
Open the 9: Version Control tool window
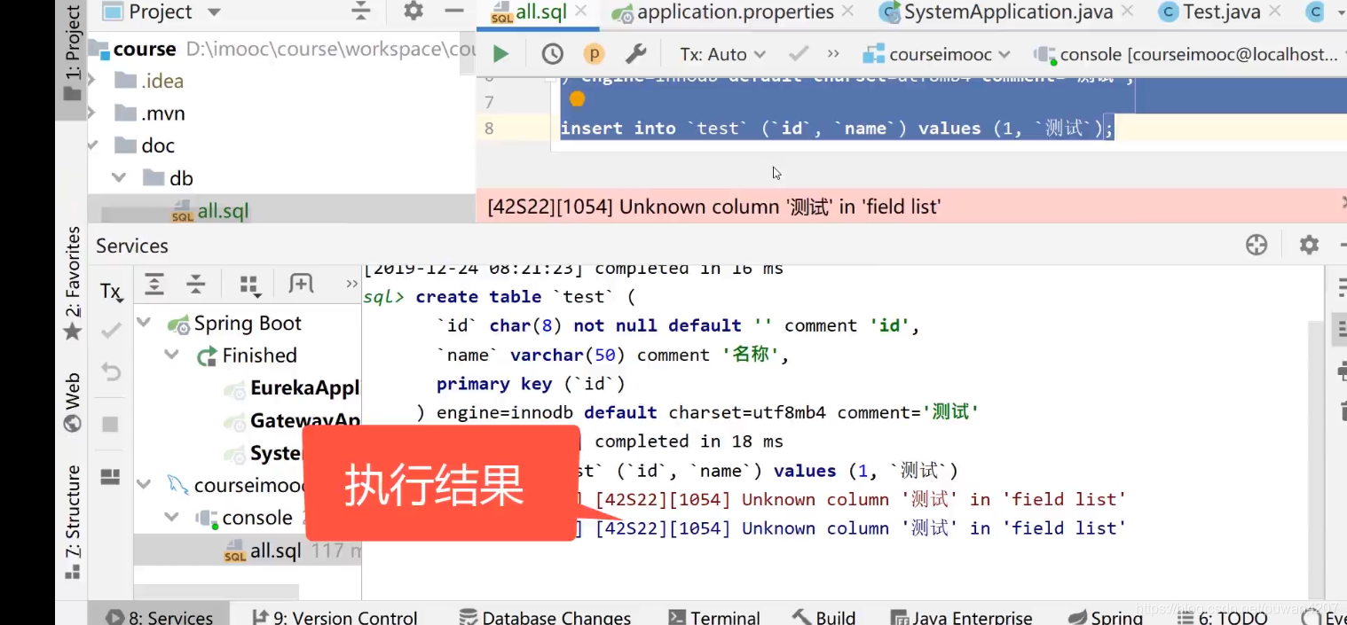pyautogui.click(x=335, y=617)
